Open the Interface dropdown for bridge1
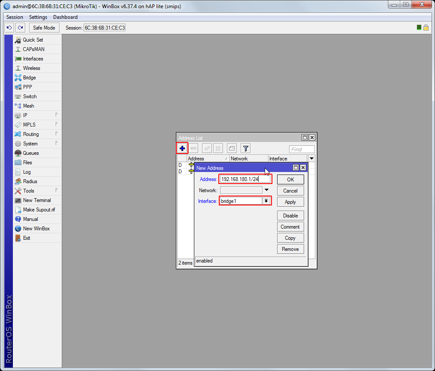Image resolution: width=435 pixels, height=371 pixels. click(x=266, y=201)
